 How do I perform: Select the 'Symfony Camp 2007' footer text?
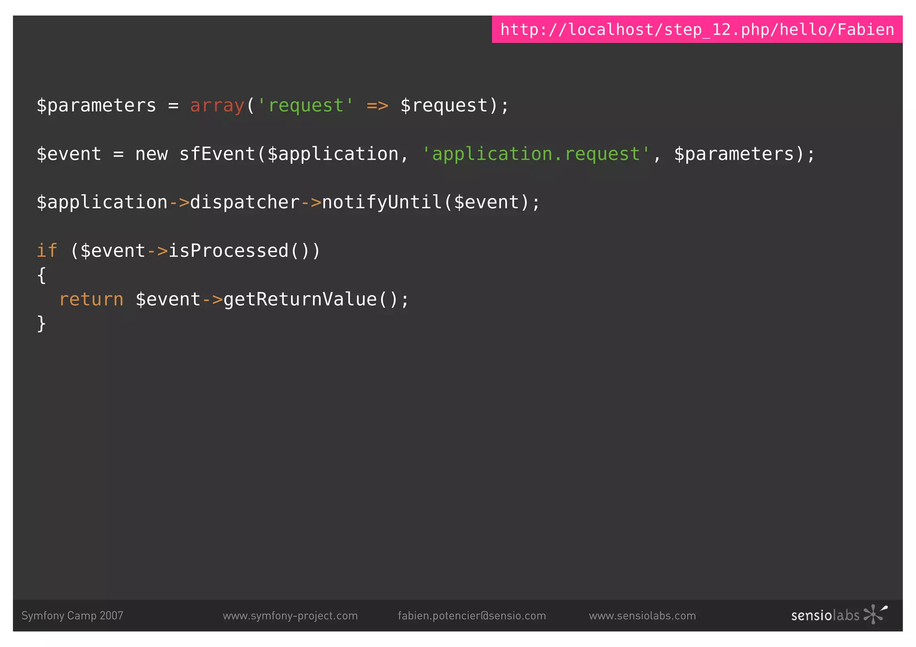pyautogui.click(x=72, y=616)
